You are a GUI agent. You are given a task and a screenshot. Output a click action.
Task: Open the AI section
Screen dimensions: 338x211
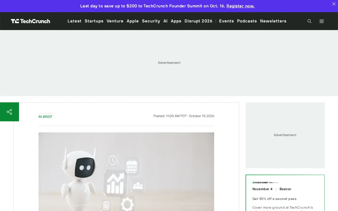tap(166, 21)
